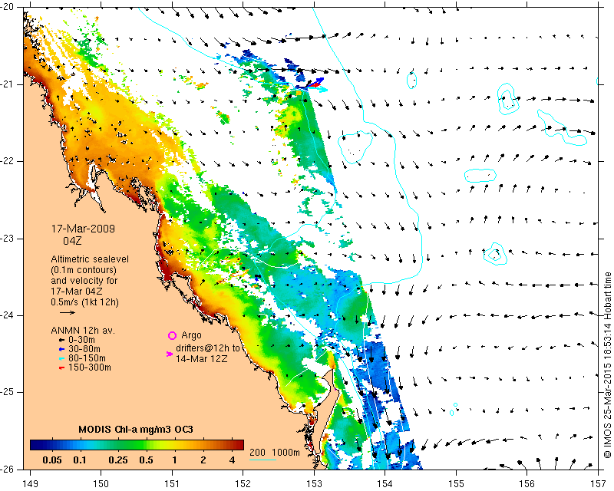This screenshot has width=614, height=491.
Task: Click the longitude axis label '155'
Action: pyautogui.click(x=456, y=484)
